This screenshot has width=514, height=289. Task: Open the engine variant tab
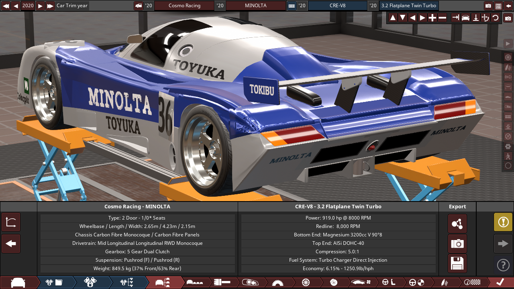click(x=90, y=283)
